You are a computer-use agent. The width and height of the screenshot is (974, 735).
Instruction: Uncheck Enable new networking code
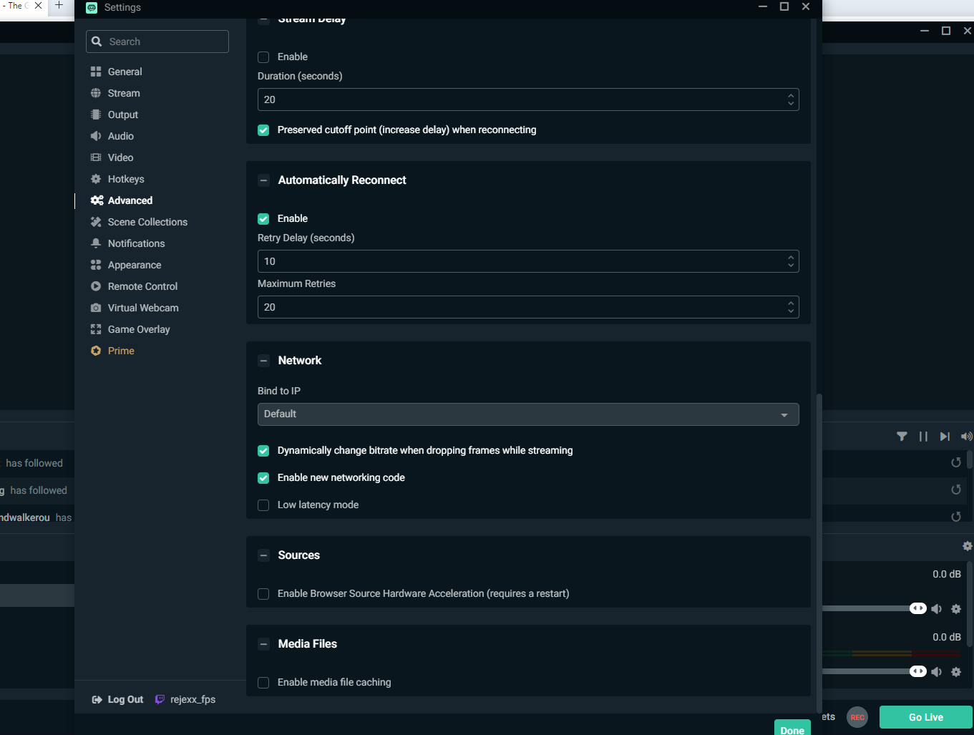(x=263, y=478)
